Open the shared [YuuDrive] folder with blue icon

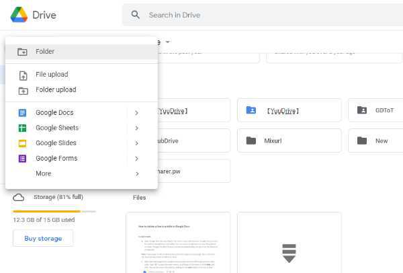tap(289, 110)
